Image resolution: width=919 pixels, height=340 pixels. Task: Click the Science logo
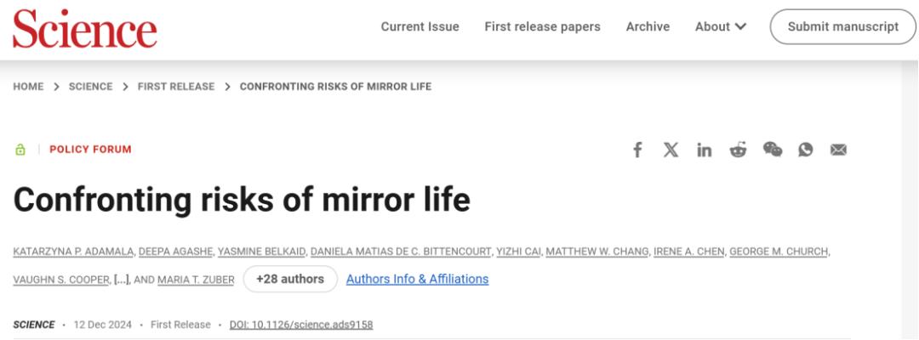point(84,28)
